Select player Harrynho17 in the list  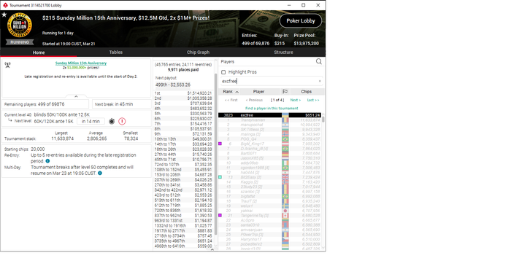269,239
